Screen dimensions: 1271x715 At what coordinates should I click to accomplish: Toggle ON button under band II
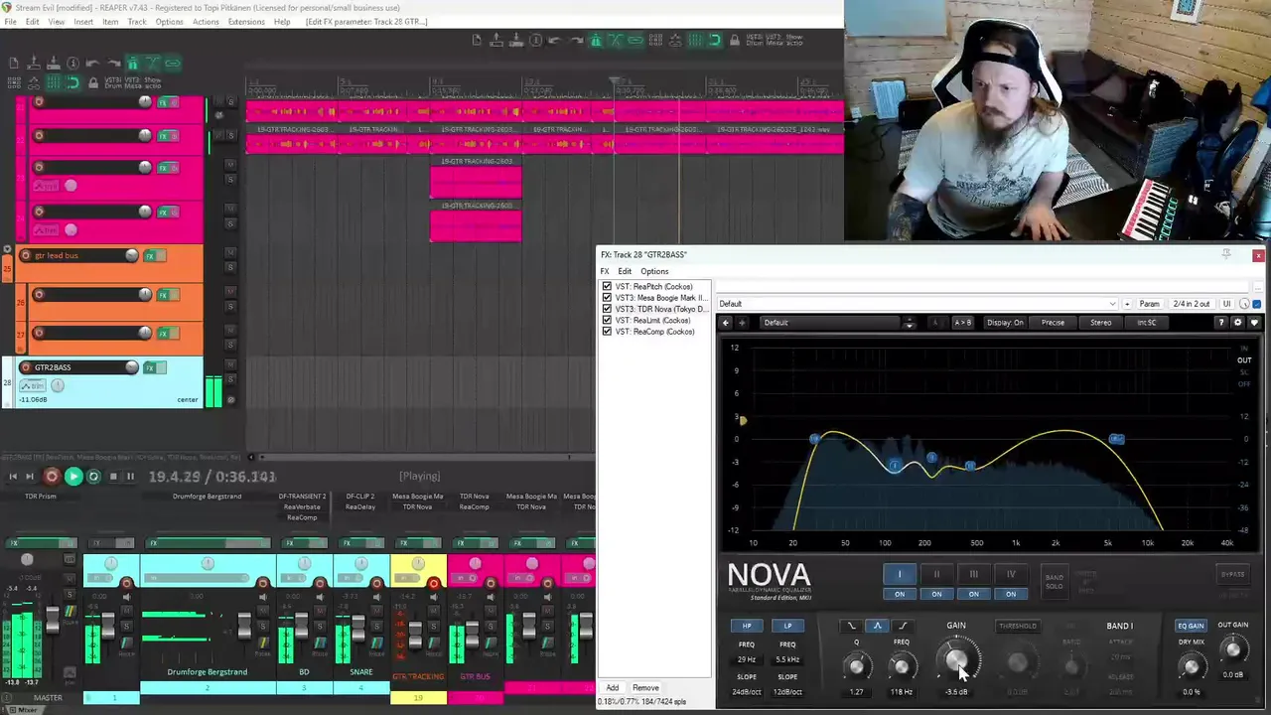[x=936, y=594]
